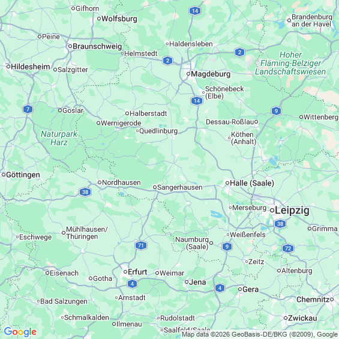
Task: Select the Halle (Saale) city label
Action: tap(252, 183)
